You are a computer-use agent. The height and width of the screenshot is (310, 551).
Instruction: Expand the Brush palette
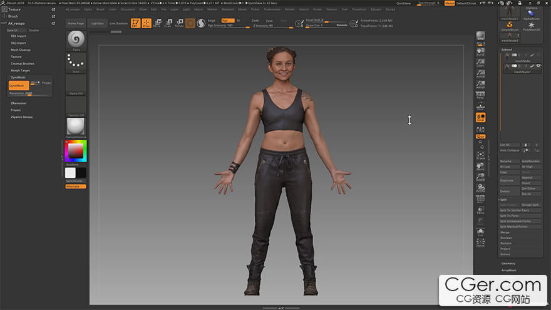click(13, 16)
